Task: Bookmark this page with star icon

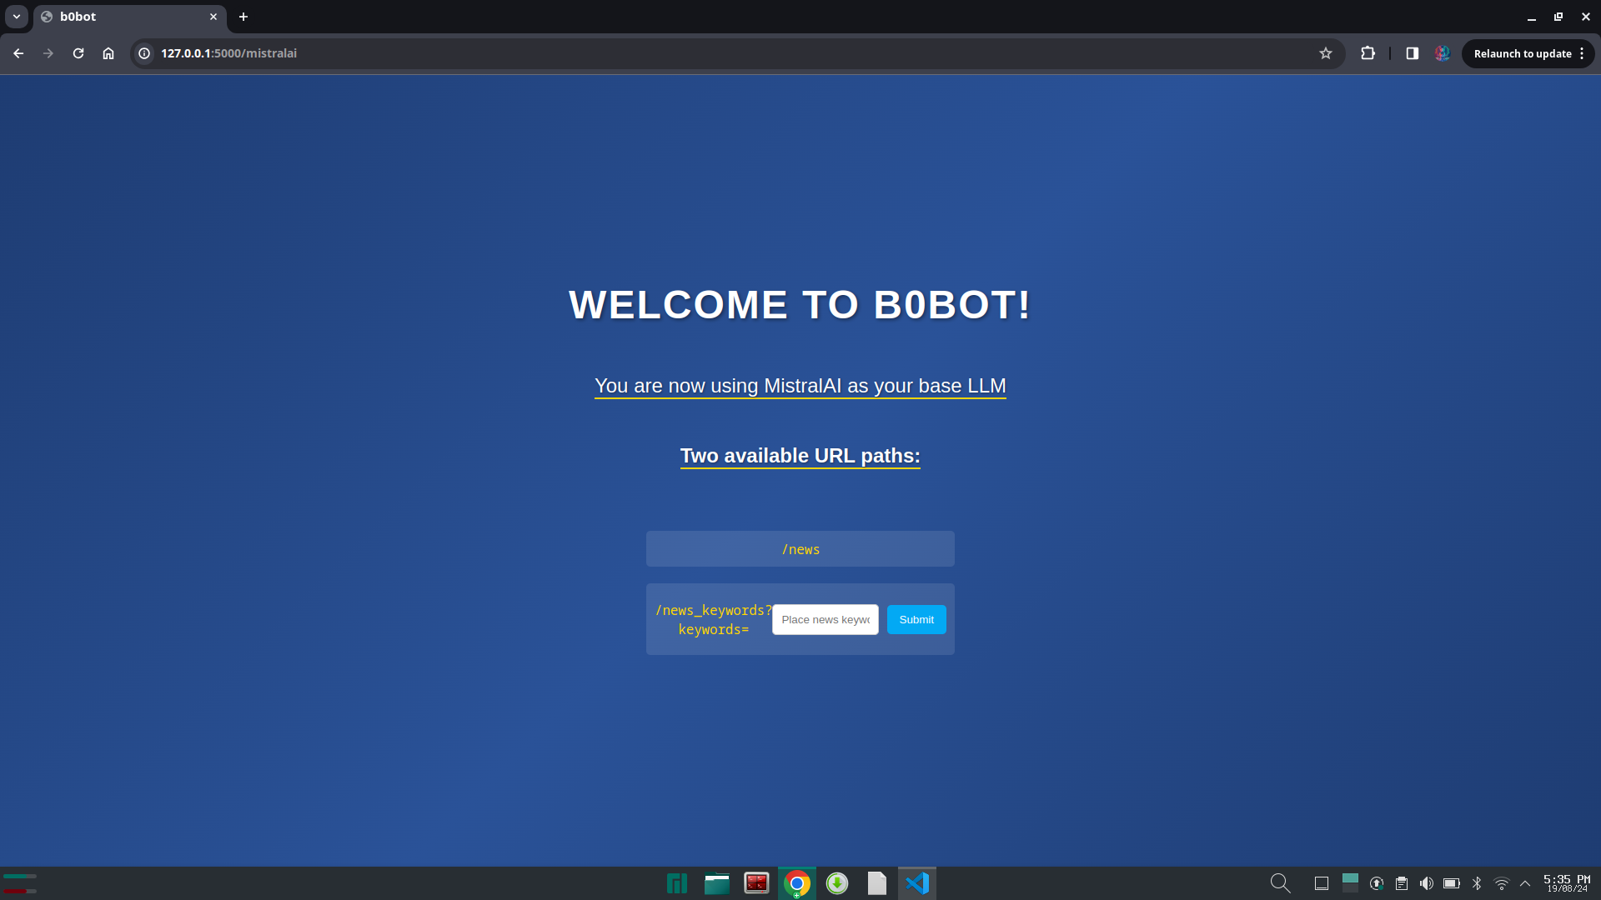Action: (1326, 53)
